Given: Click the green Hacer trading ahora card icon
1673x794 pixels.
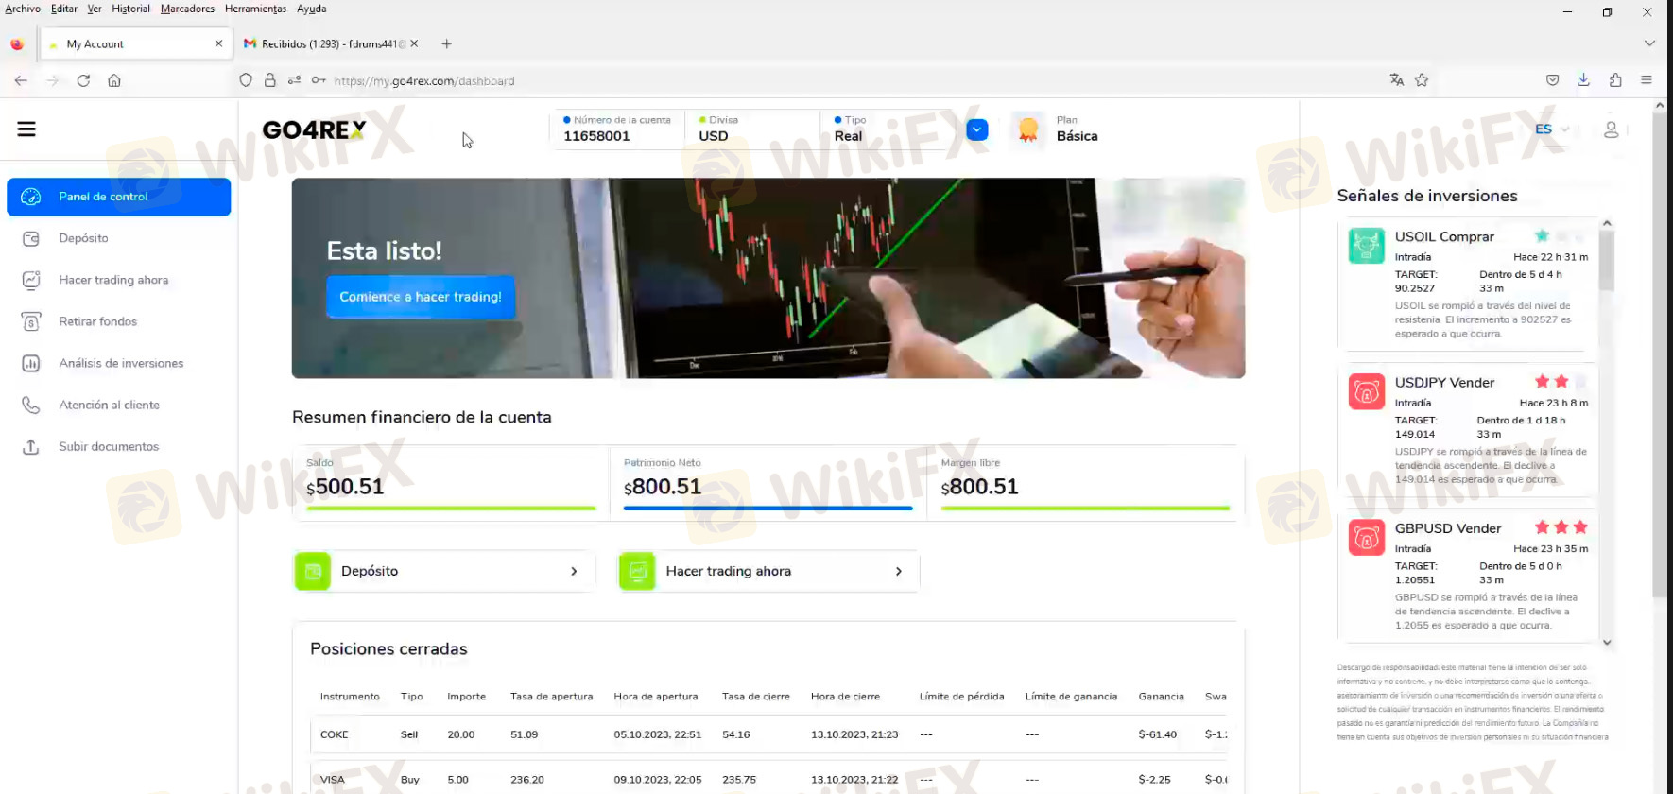Looking at the screenshot, I should pos(637,571).
